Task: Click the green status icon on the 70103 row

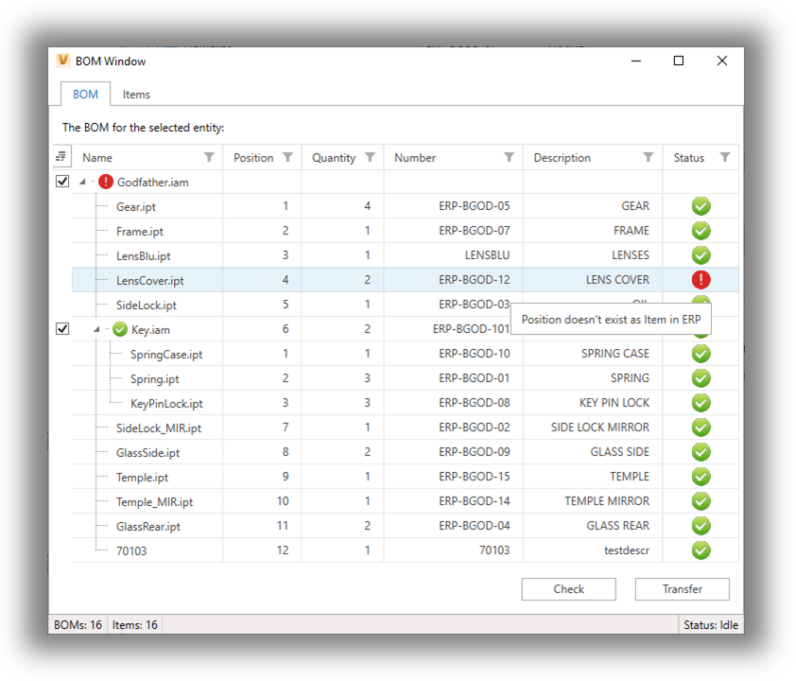Action: pyautogui.click(x=701, y=550)
